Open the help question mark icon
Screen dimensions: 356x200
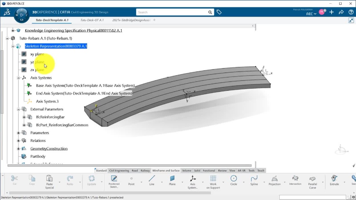point(351,12)
